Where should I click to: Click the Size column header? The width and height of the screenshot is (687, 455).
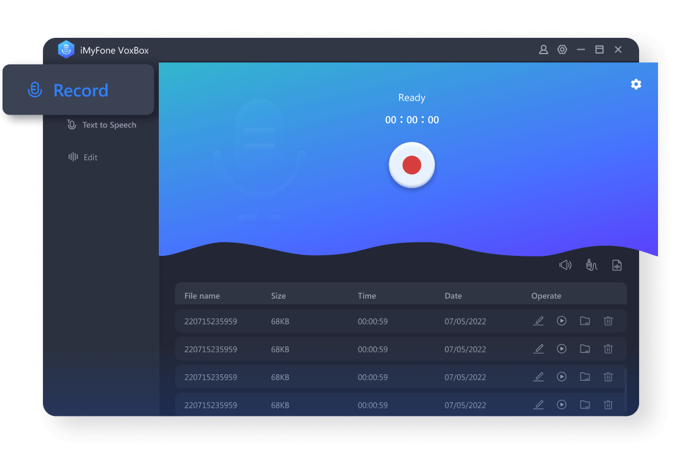pos(278,296)
